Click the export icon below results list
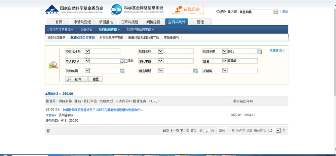The image size is (336, 156). pyautogui.click(x=48, y=130)
